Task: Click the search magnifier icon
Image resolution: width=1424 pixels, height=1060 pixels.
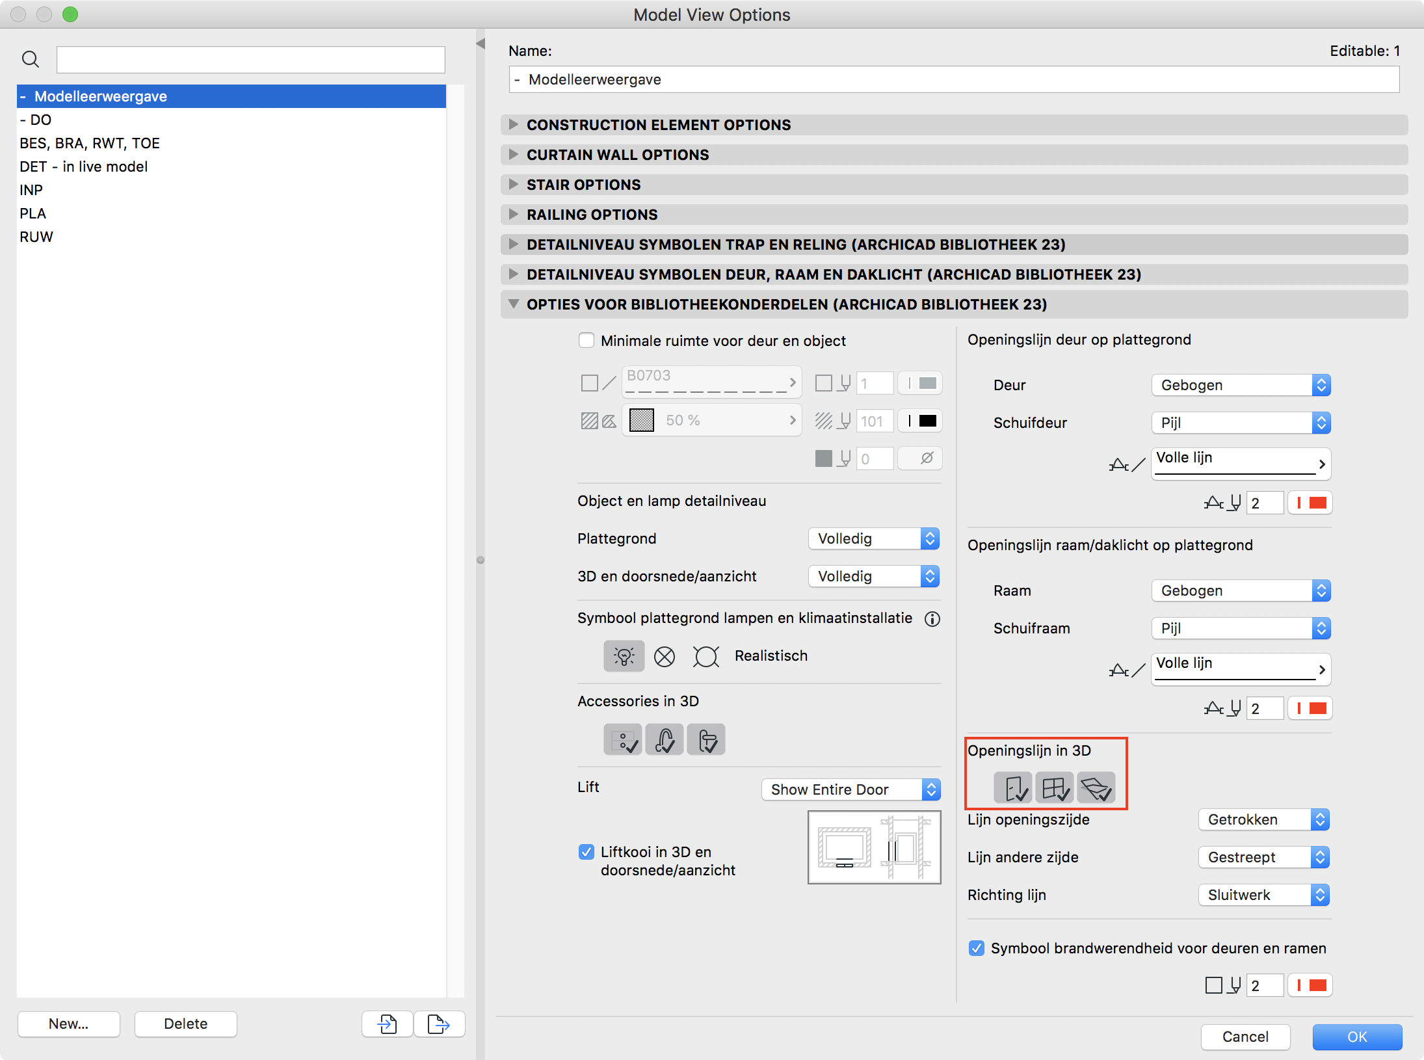Action: (x=30, y=59)
